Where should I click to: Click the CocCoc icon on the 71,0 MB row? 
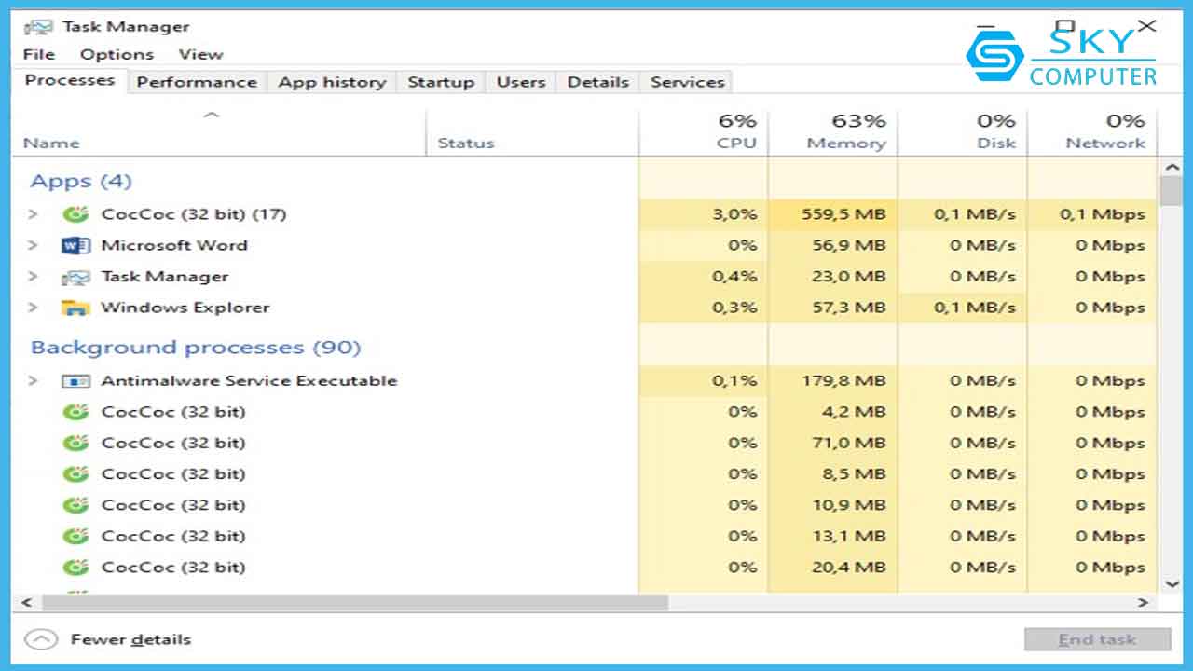click(x=75, y=443)
